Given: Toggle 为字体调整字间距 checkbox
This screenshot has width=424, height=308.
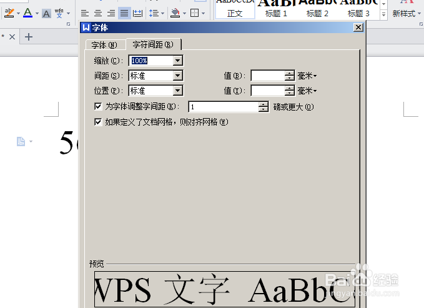Looking at the screenshot, I should pos(98,106).
